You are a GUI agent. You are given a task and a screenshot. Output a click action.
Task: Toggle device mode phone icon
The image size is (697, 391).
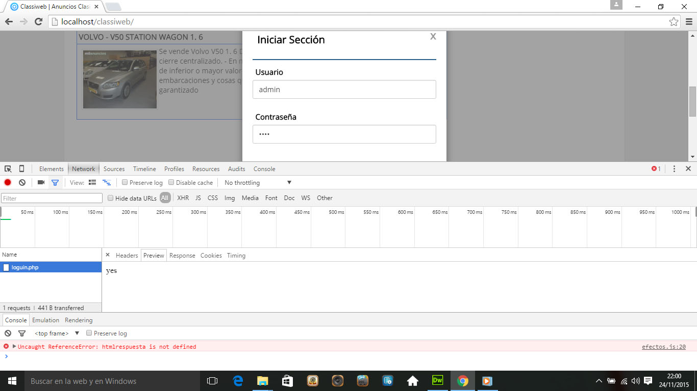pos(21,169)
